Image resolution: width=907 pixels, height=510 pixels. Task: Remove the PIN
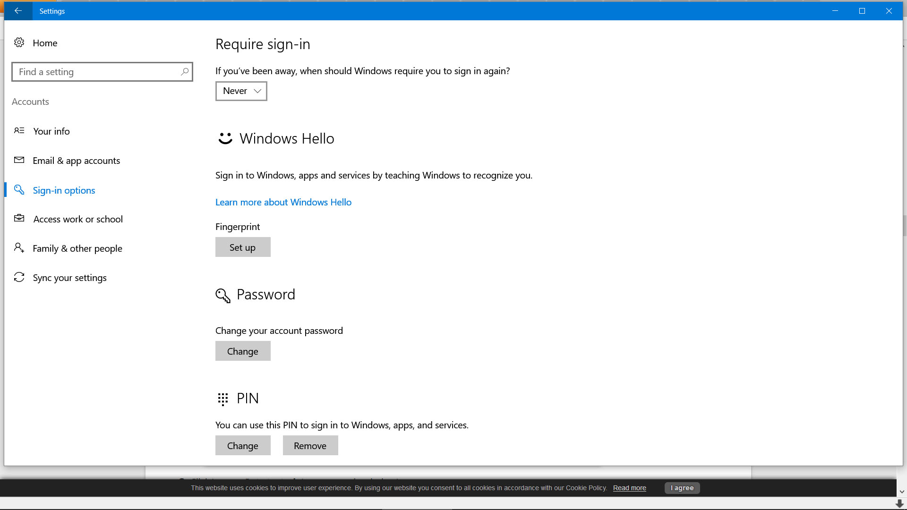pyautogui.click(x=310, y=445)
